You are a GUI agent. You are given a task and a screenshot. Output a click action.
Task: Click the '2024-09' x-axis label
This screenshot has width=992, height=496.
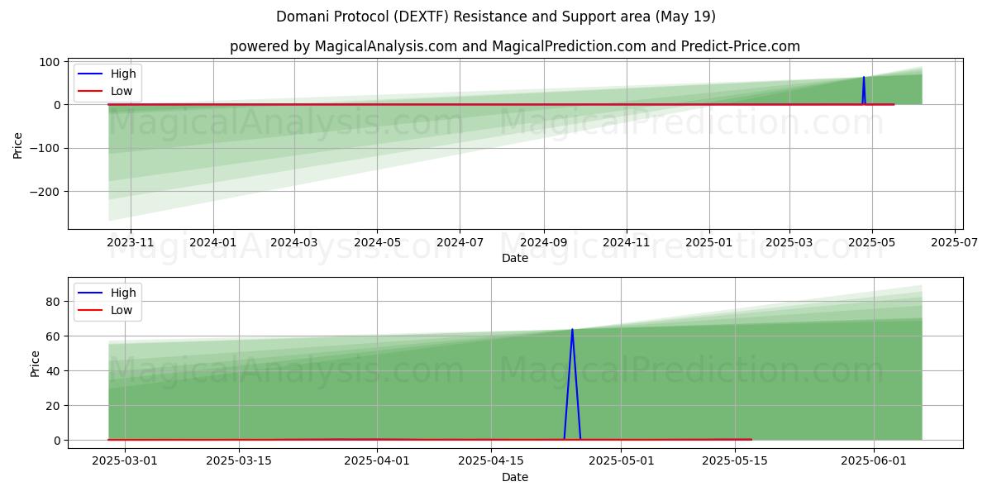[544, 242]
